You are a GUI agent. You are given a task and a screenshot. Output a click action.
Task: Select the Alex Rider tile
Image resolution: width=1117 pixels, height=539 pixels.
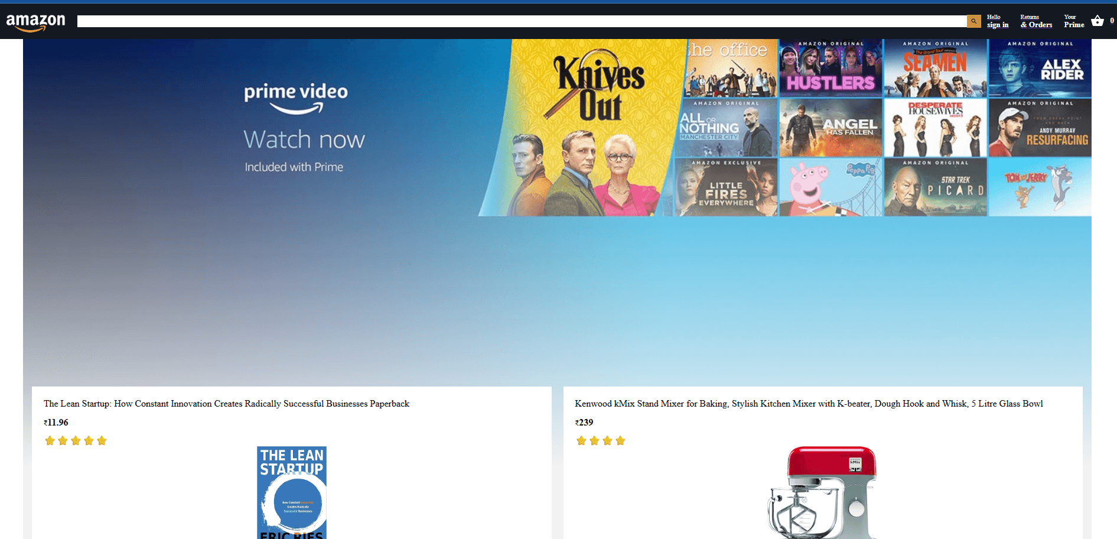click(1040, 68)
